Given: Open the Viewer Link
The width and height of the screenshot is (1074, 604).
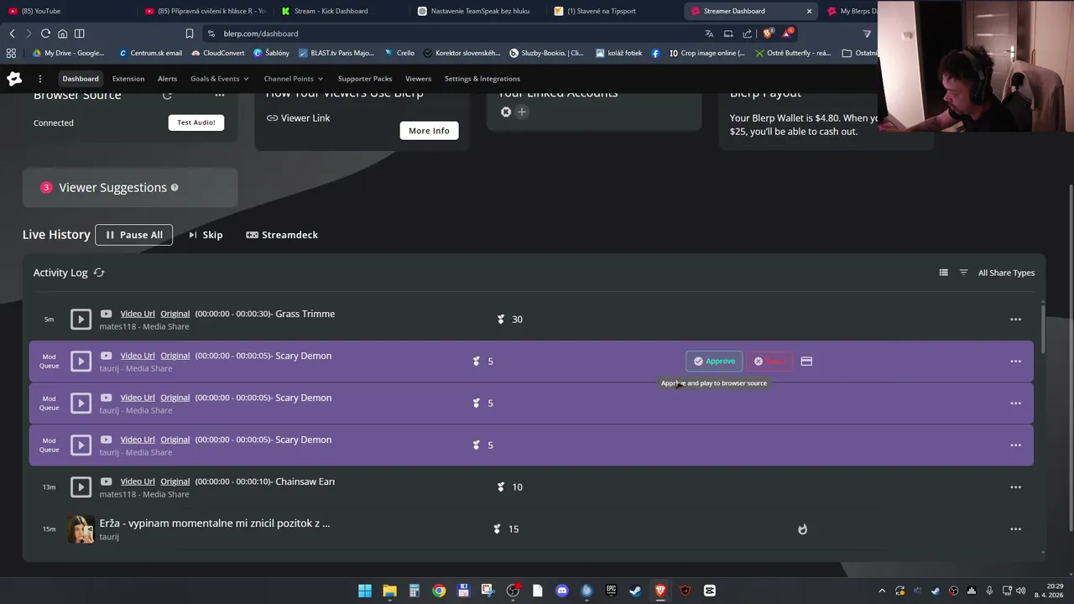Looking at the screenshot, I should [x=298, y=118].
